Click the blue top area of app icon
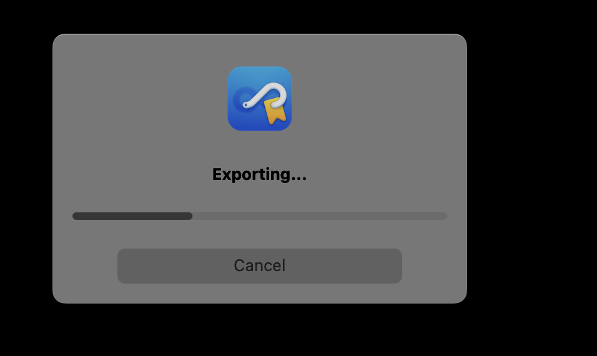 tap(260, 74)
